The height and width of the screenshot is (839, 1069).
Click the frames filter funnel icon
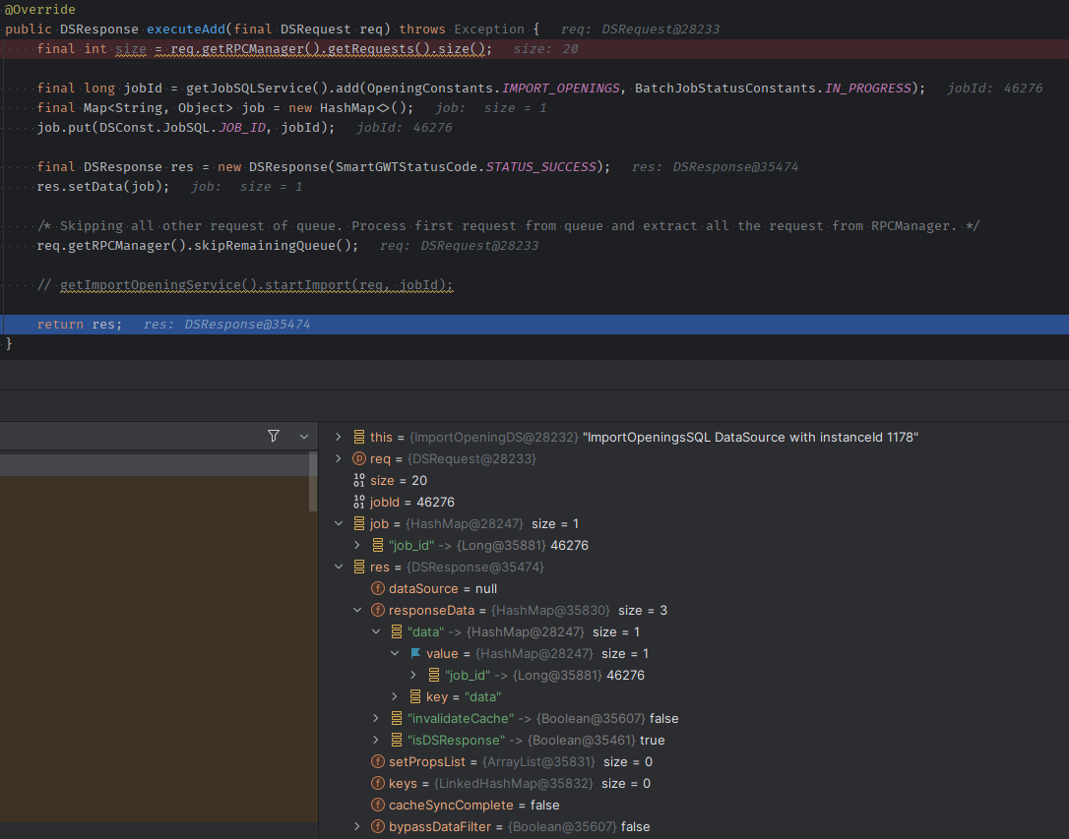pos(274,436)
